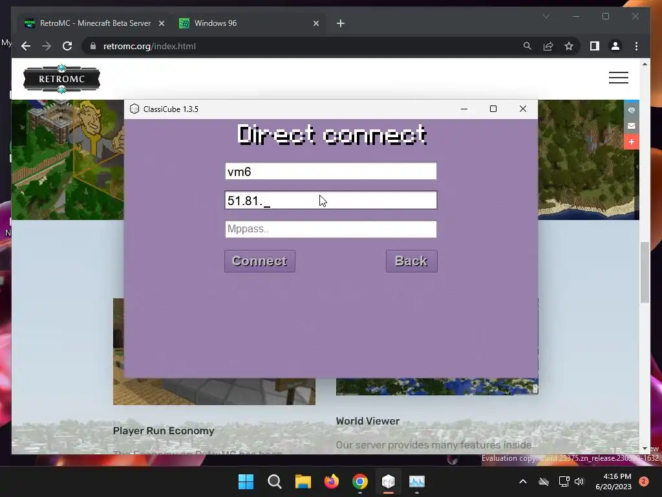
Task: Click the red plus icon on the sidebar
Action: click(x=632, y=142)
